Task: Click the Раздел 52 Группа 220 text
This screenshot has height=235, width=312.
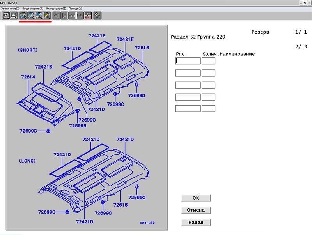Action: pyautogui.click(x=198, y=37)
